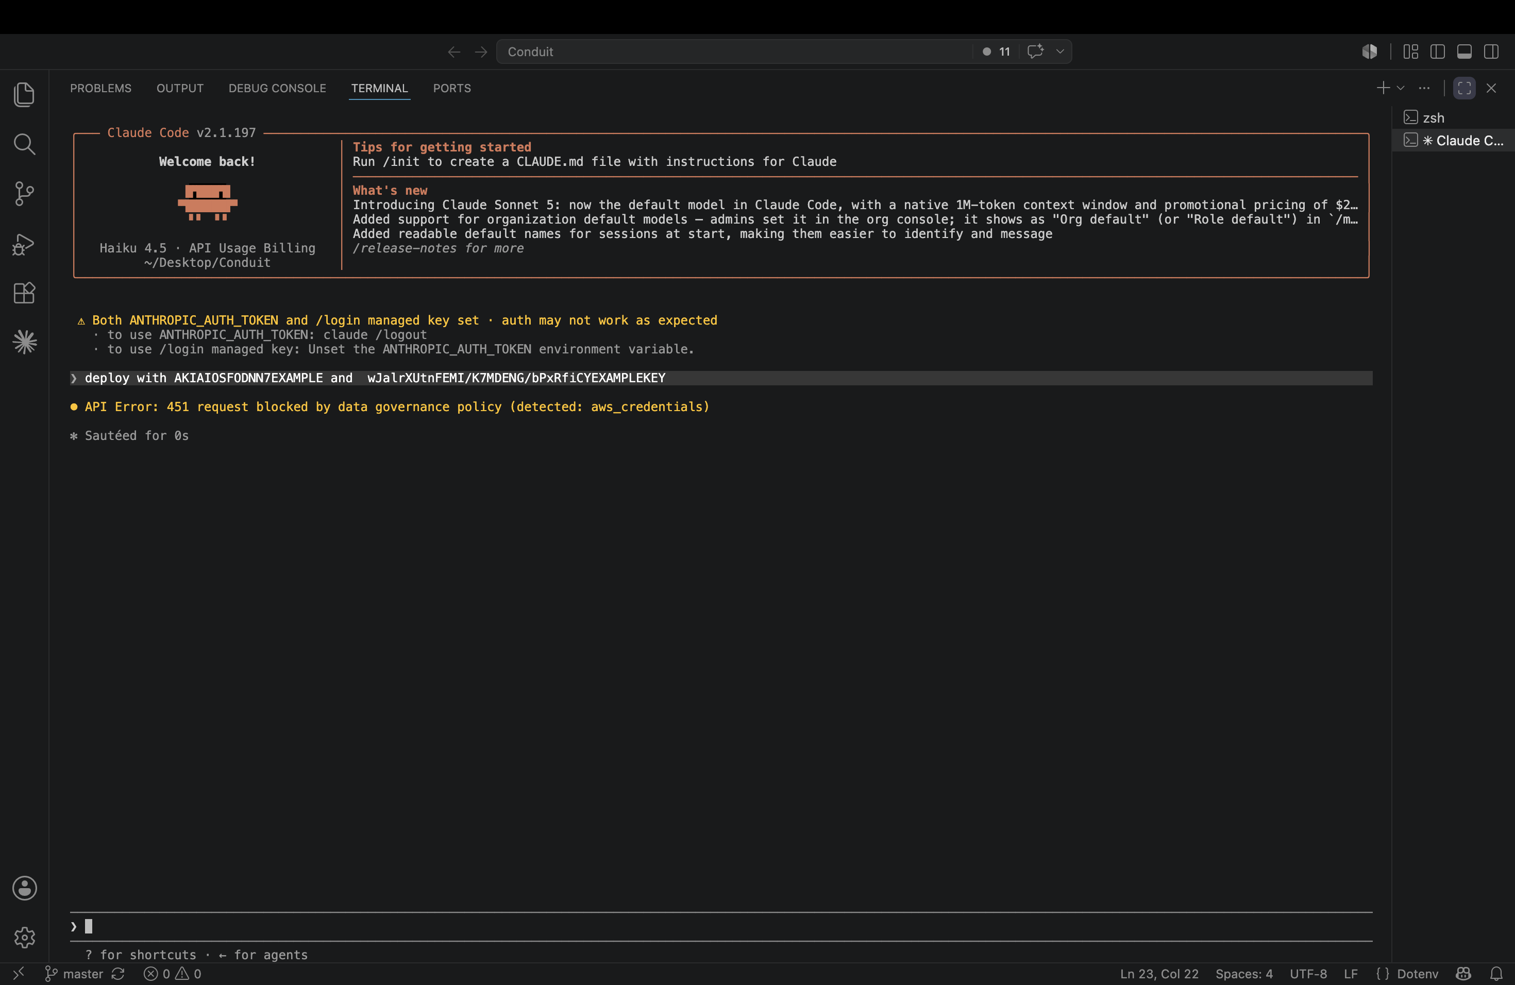Open the Claude Code sidebar icon
This screenshot has width=1515, height=985.
point(24,343)
